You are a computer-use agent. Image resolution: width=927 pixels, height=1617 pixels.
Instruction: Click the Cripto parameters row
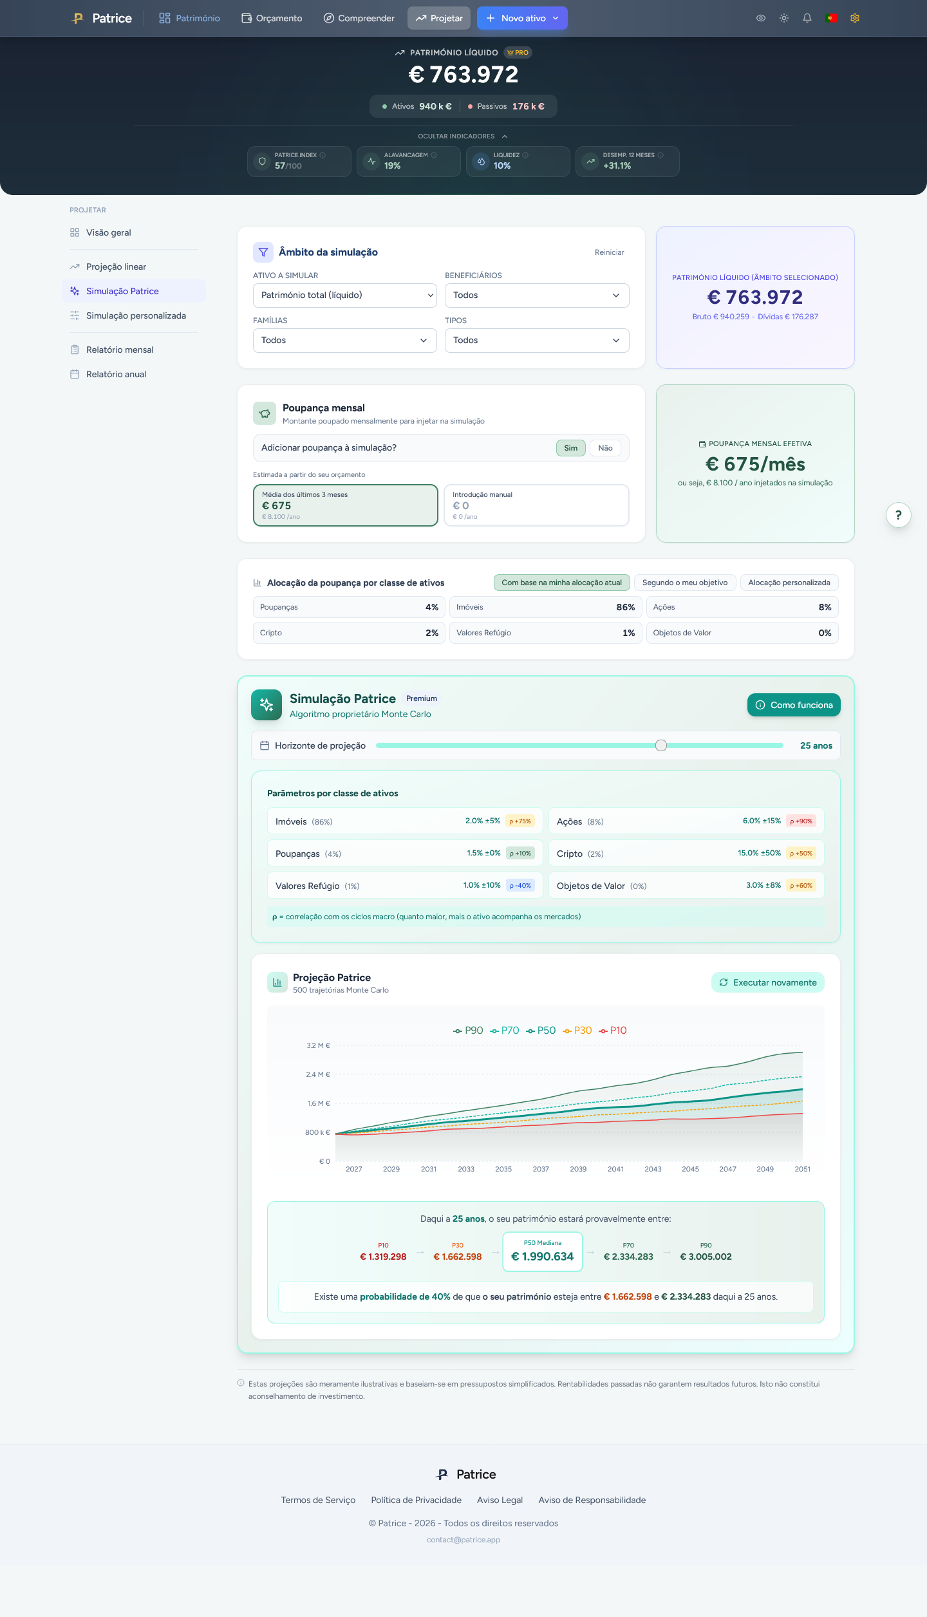[686, 854]
